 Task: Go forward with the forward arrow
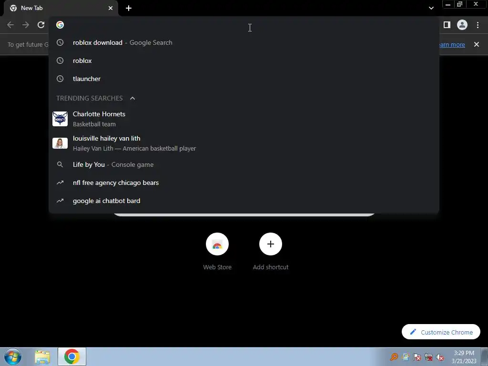26,25
